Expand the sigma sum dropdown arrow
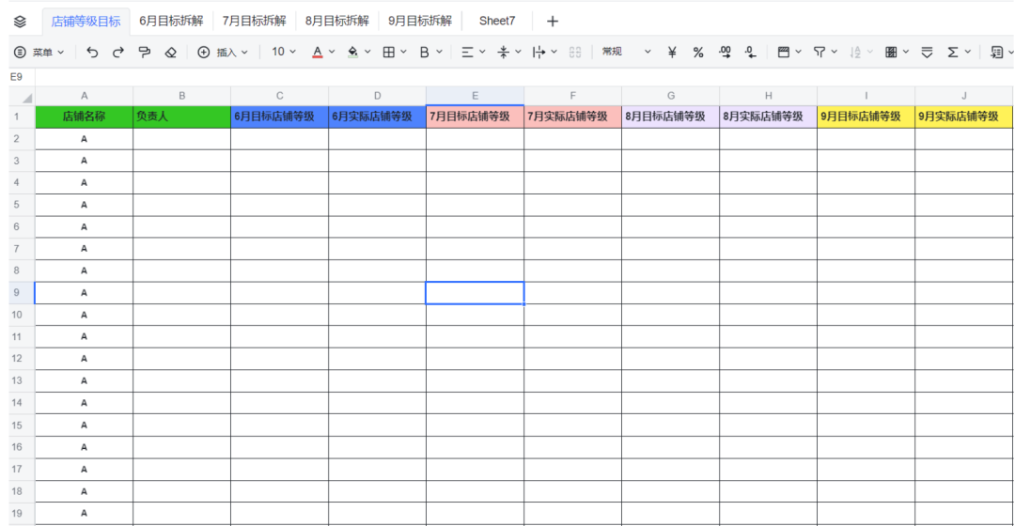 pyautogui.click(x=968, y=52)
